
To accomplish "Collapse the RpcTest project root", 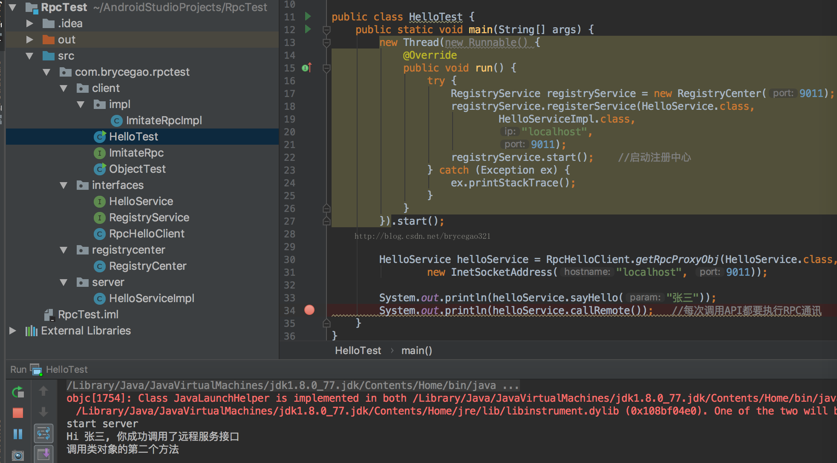I will click(x=13, y=7).
